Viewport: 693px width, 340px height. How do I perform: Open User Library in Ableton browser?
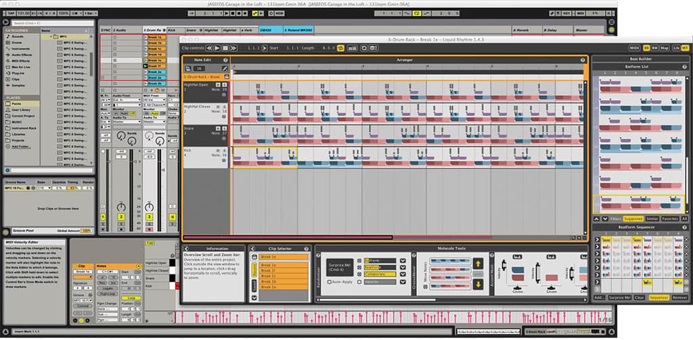(x=21, y=110)
